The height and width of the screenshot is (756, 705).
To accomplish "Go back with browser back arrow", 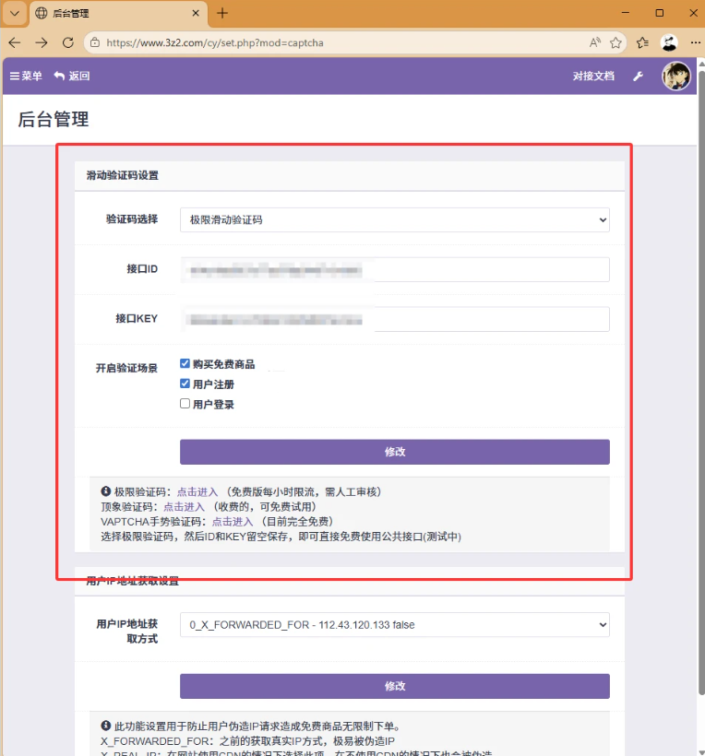I will [x=15, y=43].
